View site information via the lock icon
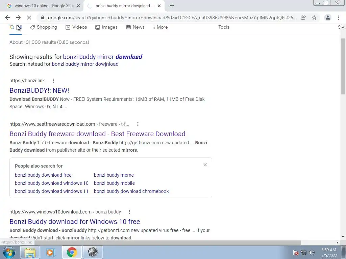The height and width of the screenshot is (259, 346). (43, 18)
